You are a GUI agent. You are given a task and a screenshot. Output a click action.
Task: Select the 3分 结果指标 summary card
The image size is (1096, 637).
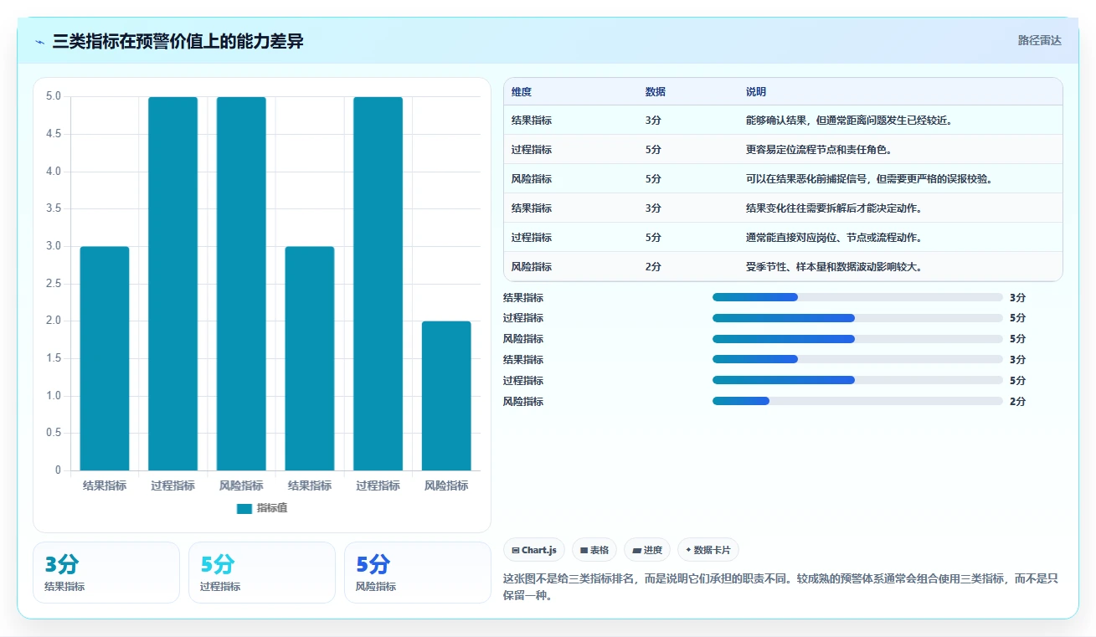(x=106, y=573)
